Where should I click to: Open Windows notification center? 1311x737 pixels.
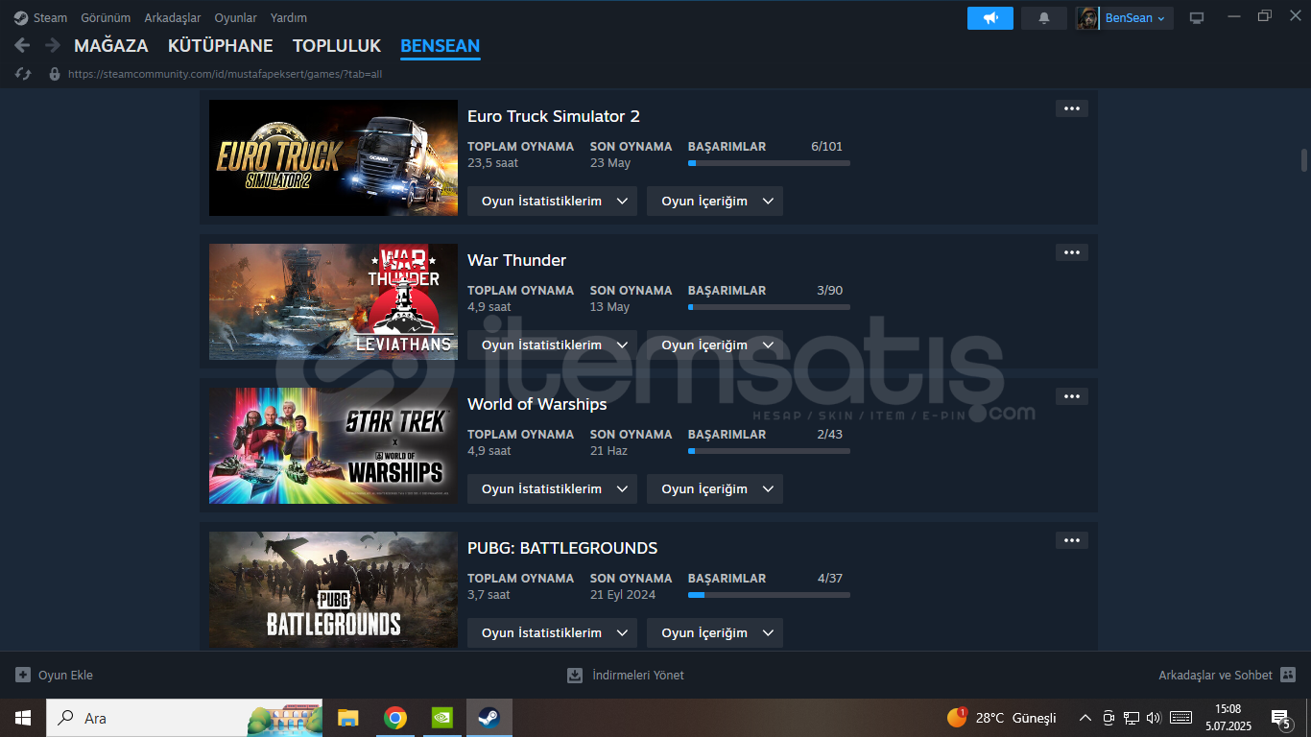click(1280, 718)
